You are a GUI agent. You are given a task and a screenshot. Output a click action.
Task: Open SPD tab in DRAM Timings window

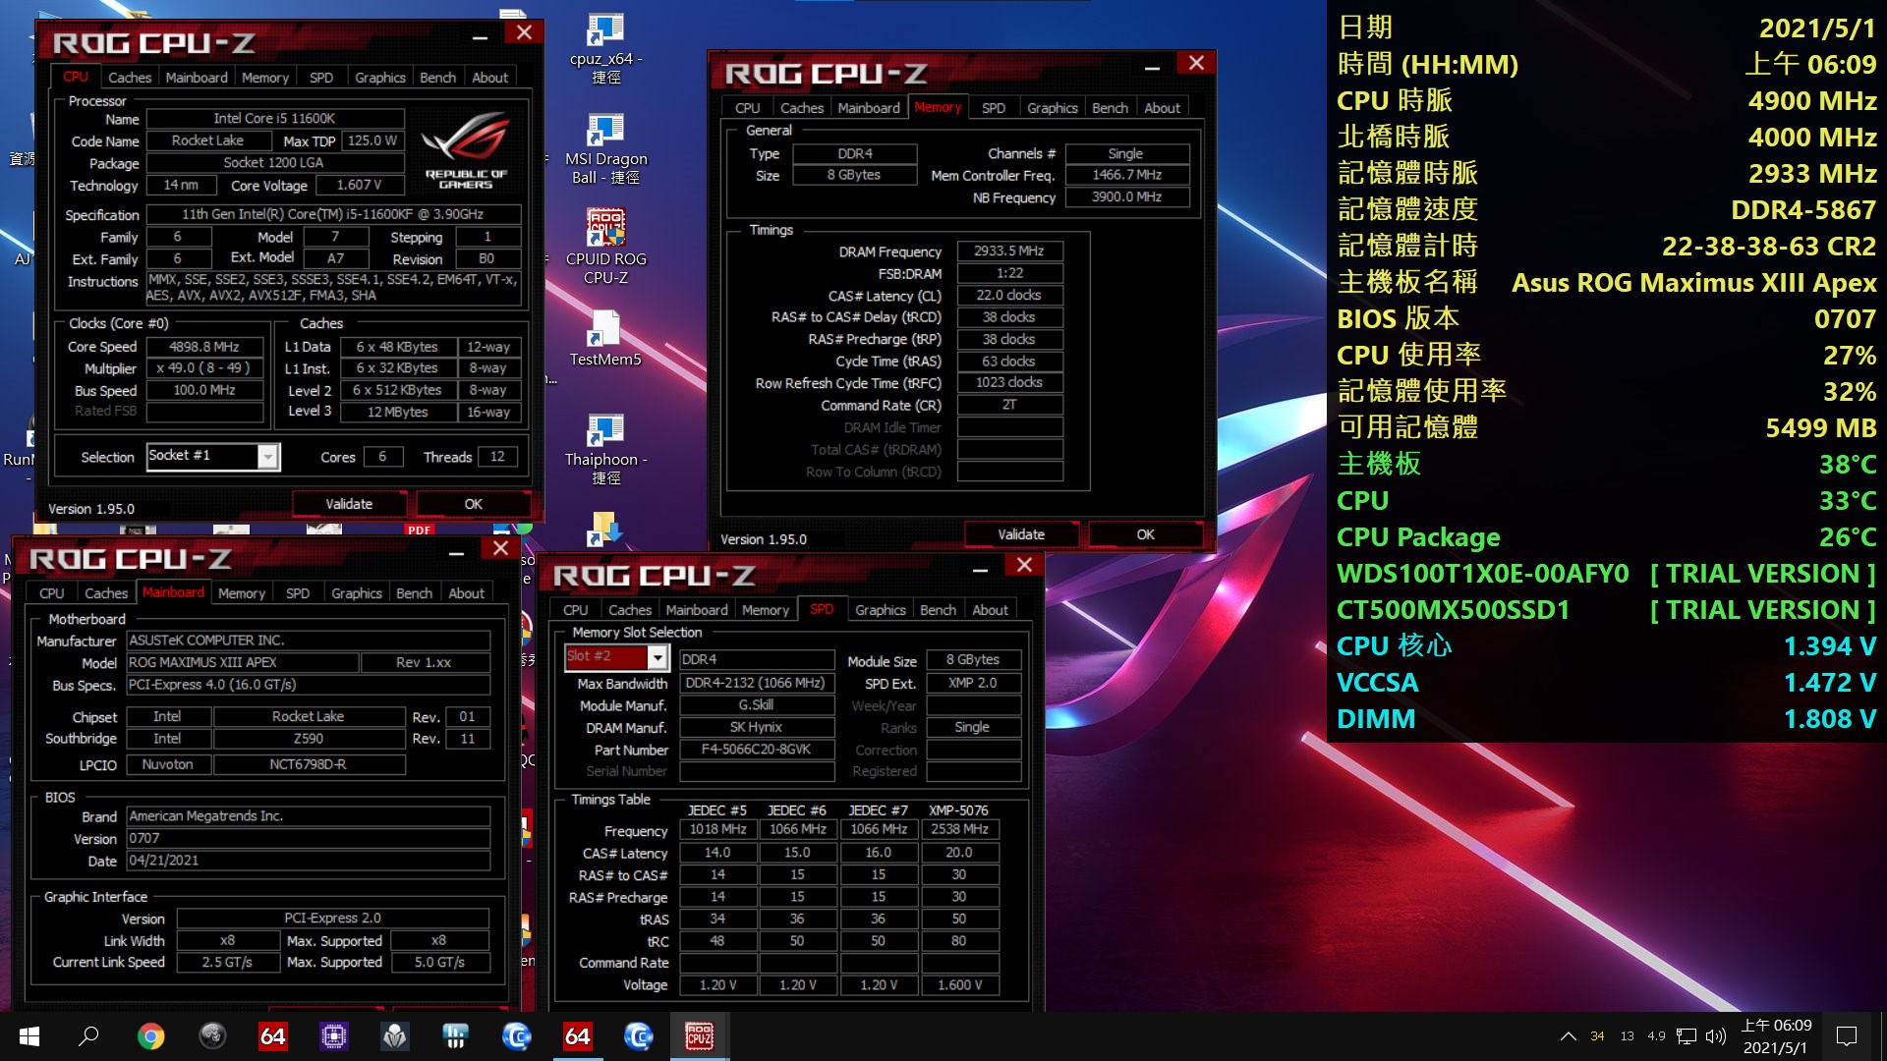point(994,108)
